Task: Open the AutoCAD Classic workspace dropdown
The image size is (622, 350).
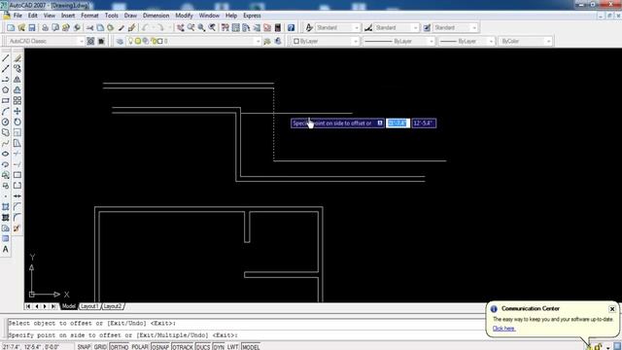Action: [81, 41]
